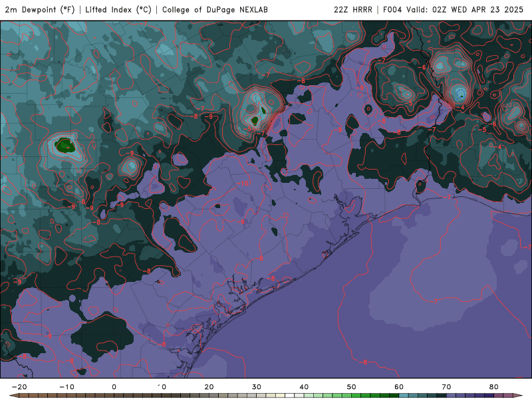Image resolution: width=532 pixels, height=399 pixels.
Task: Click the '30' label on the color scale
Action: tap(257, 387)
